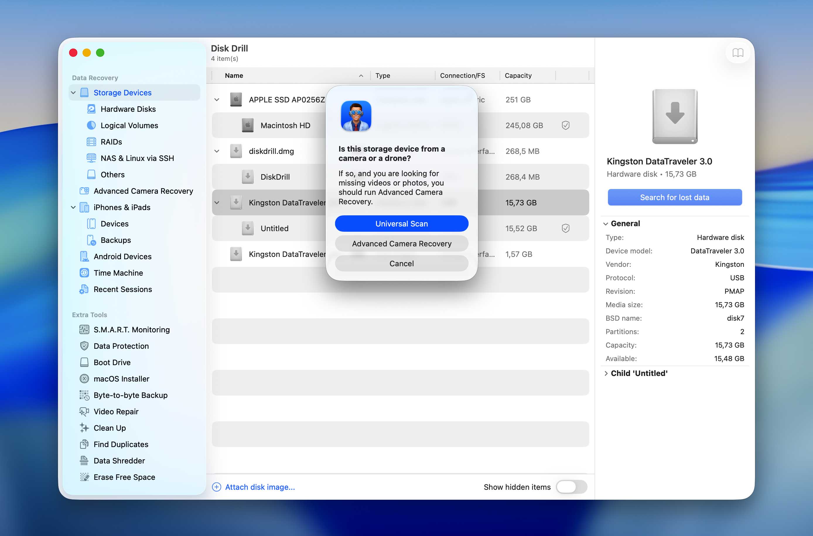Open Advanced Camera Recovery sidebar icon

[x=84, y=191]
